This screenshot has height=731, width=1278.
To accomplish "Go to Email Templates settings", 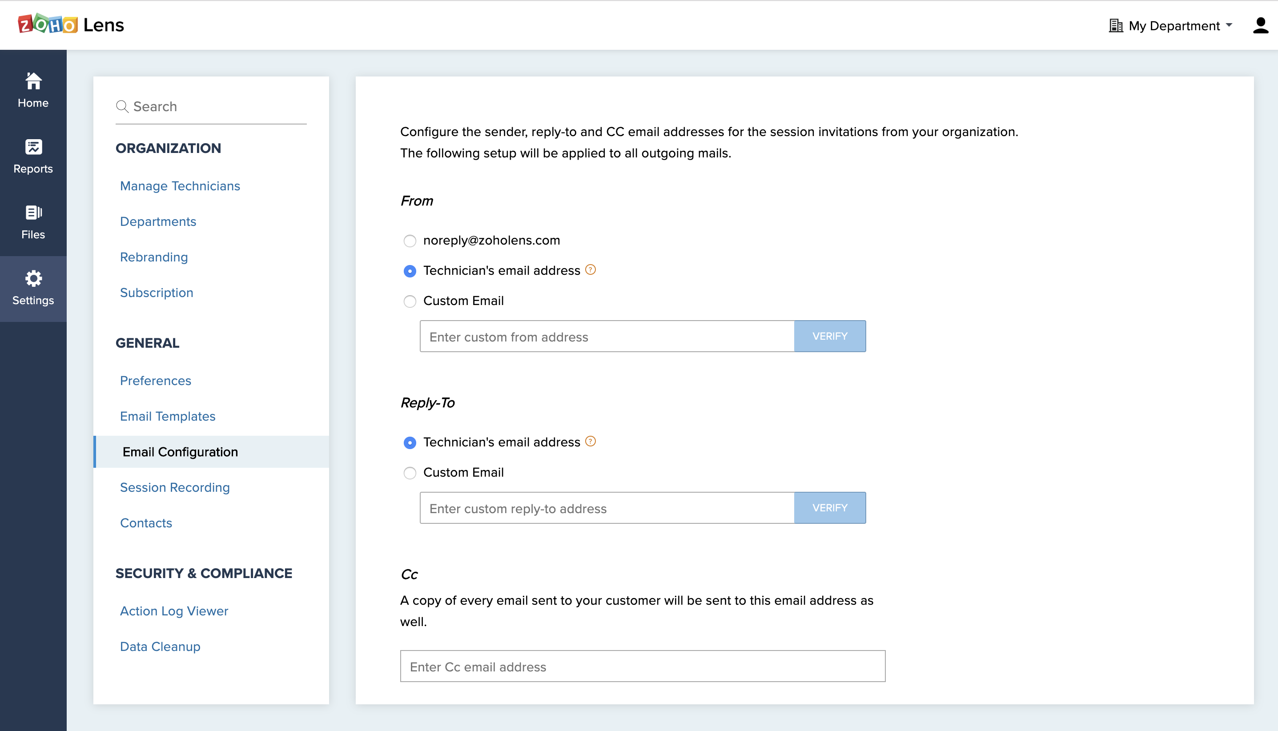I will click(168, 416).
